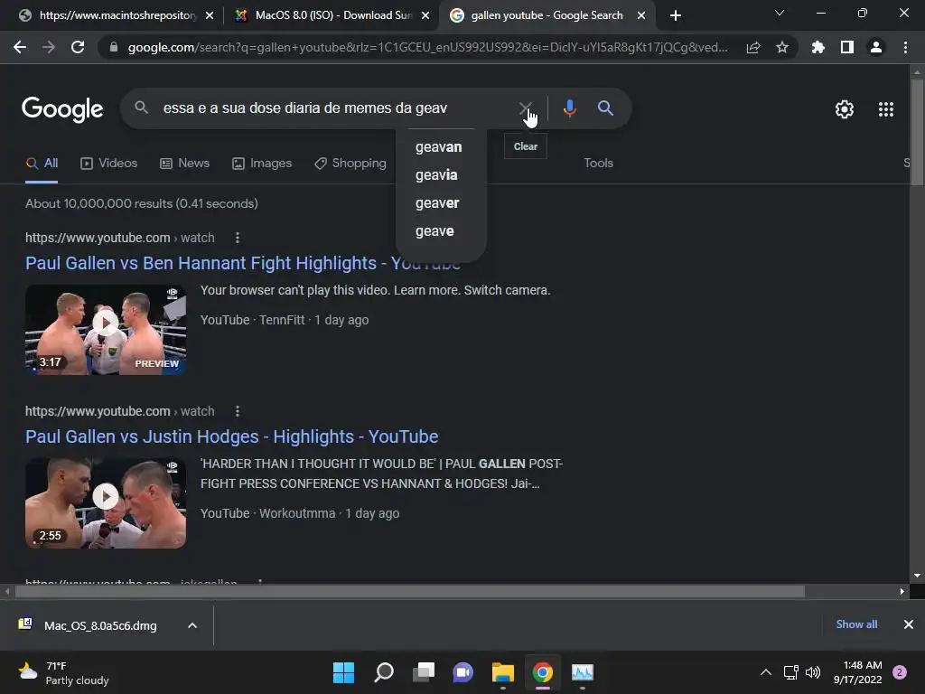Open clock showing 1:48 AM
The image size is (925, 694).
click(x=858, y=672)
